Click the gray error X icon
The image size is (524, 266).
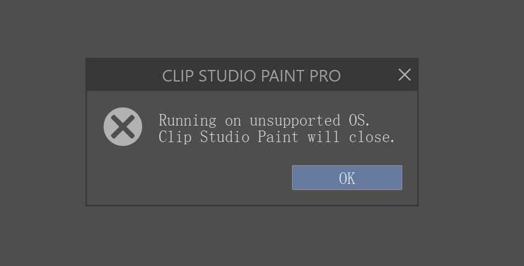[123, 127]
